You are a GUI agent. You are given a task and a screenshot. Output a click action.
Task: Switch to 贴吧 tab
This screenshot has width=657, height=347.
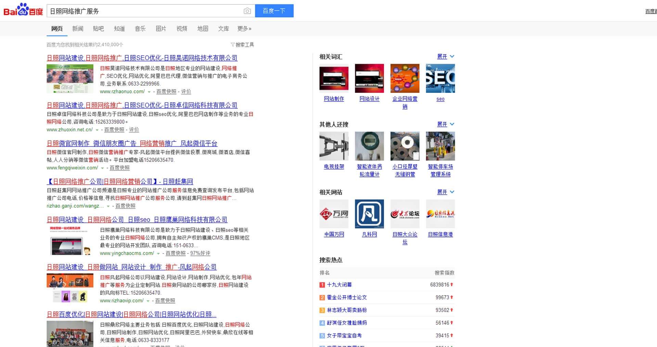pyautogui.click(x=98, y=29)
